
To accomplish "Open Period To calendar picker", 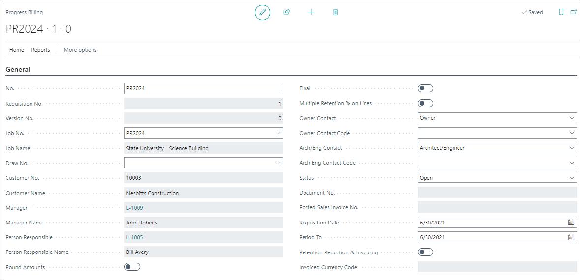I will tap(571, 237).
